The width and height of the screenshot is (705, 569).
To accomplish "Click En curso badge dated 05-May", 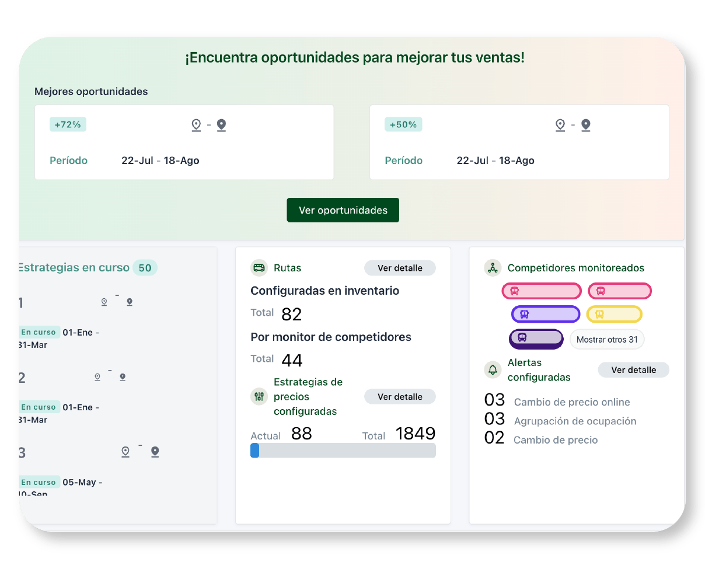I will click(39, 482).
